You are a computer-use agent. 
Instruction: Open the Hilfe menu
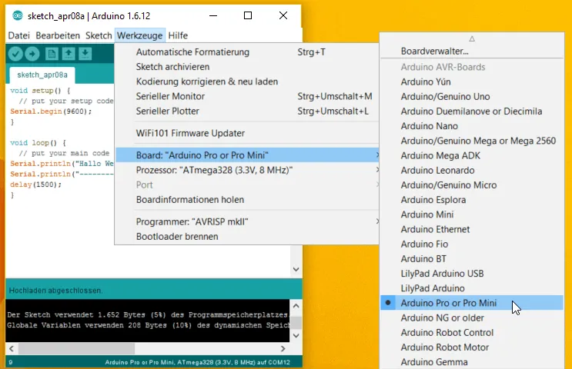(x=178, y=35)
